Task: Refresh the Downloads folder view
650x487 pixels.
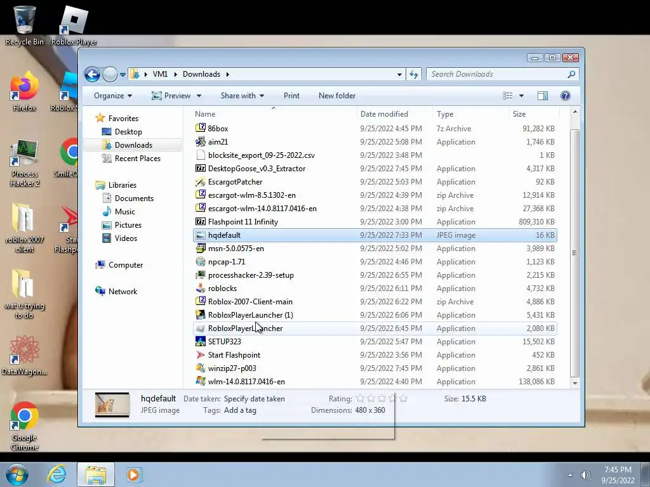Action: click(x=414, y=75)
